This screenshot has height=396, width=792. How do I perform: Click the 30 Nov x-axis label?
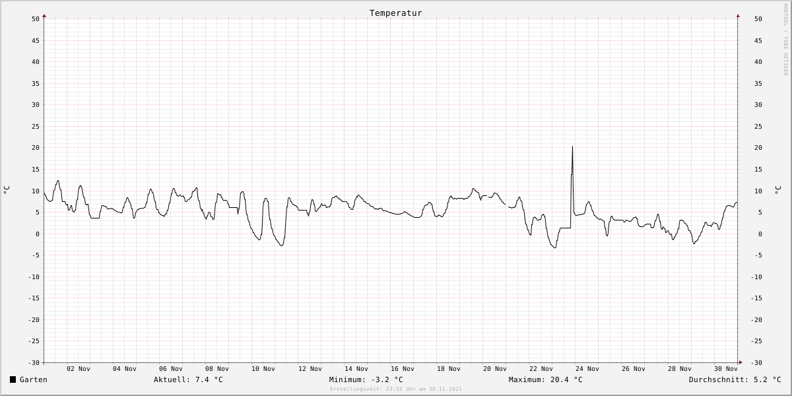coord(726,369)
